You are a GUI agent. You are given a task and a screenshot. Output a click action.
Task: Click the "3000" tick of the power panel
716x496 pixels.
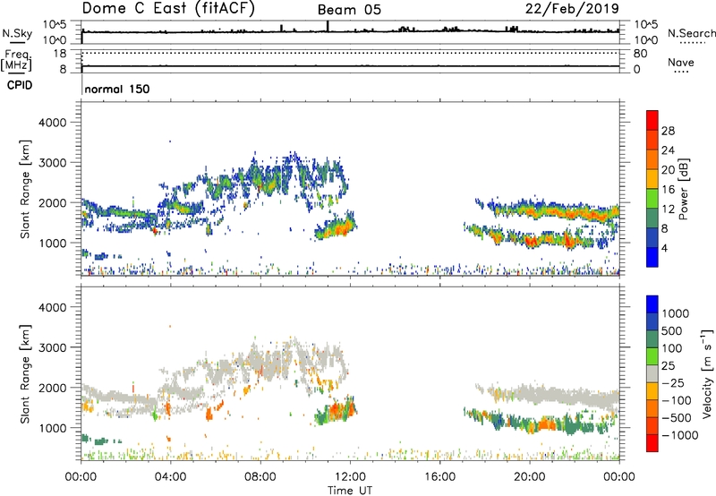[x=53, y=163]
